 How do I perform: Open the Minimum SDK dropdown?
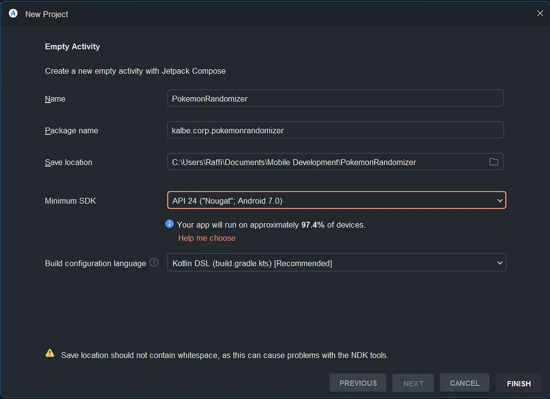click(336, 200)
